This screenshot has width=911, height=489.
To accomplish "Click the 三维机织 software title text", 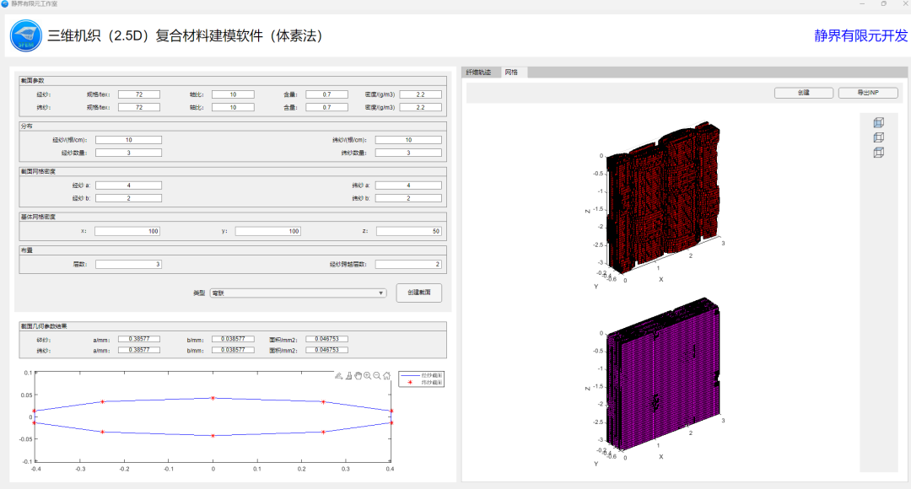I will (186, 36).
